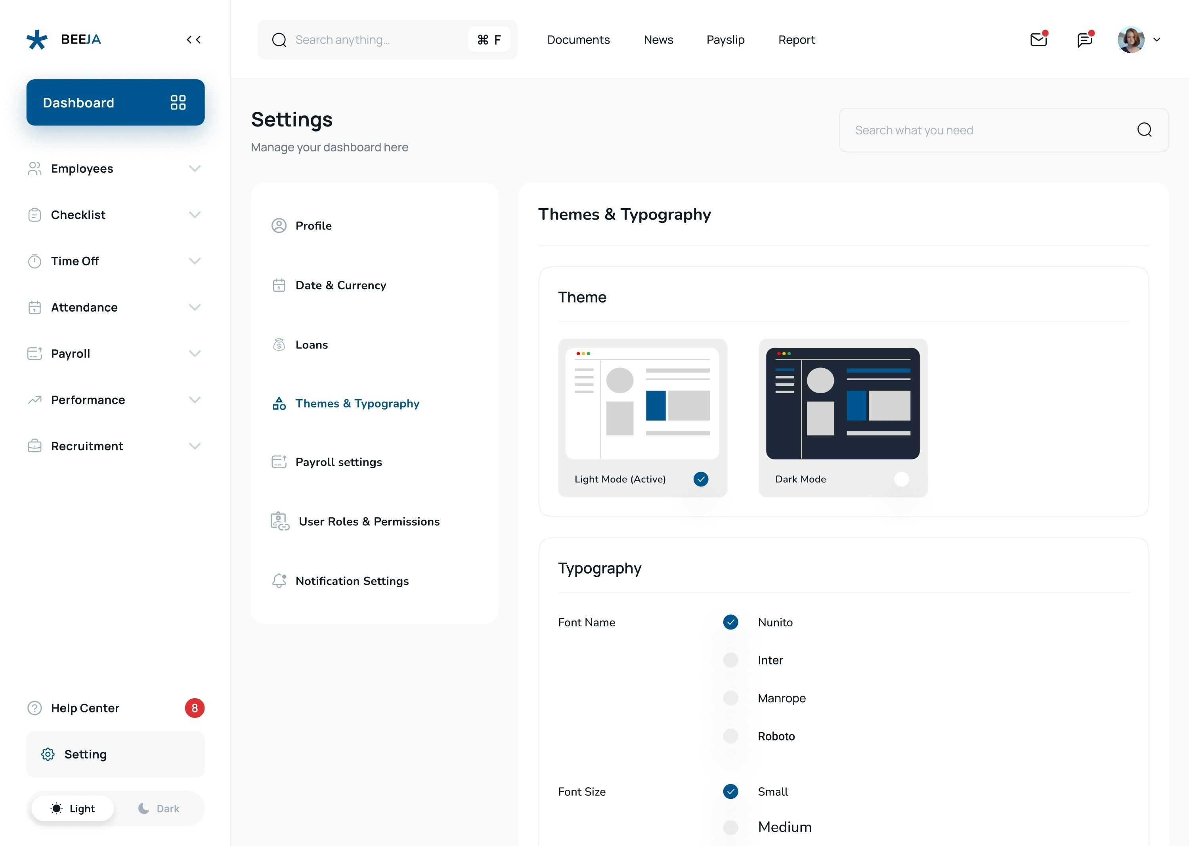The height and width of the screenshot is (846, 1189).
Task: Select Roboto font radio button
Action: click(x=731, y=736)
